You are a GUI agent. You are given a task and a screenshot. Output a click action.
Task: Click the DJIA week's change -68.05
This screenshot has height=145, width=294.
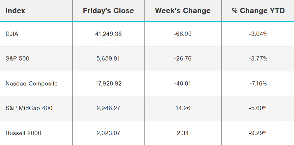point(183,34)
